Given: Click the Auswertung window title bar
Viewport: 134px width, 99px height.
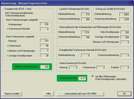Looking at the screenshot, I should pyautogui.click(x=67, y=3).
